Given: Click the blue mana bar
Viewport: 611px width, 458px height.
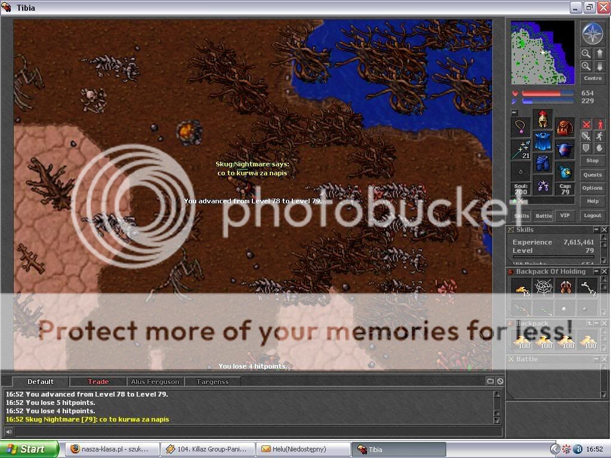Looking at the screenshot, I should click(548, 101).
